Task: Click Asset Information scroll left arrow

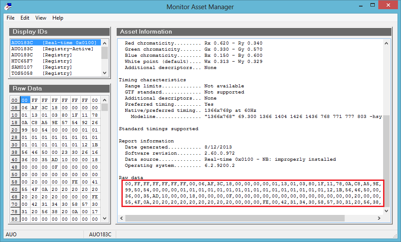Action: (x=121, y=218)
